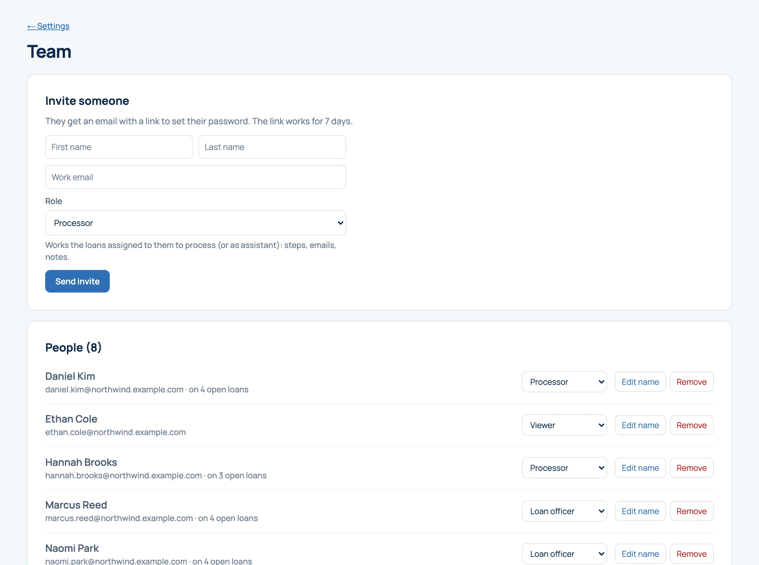Change Ethan Cole's Viewer role dropdown
This screenshot has width=759, height=565.
point(564,425)
